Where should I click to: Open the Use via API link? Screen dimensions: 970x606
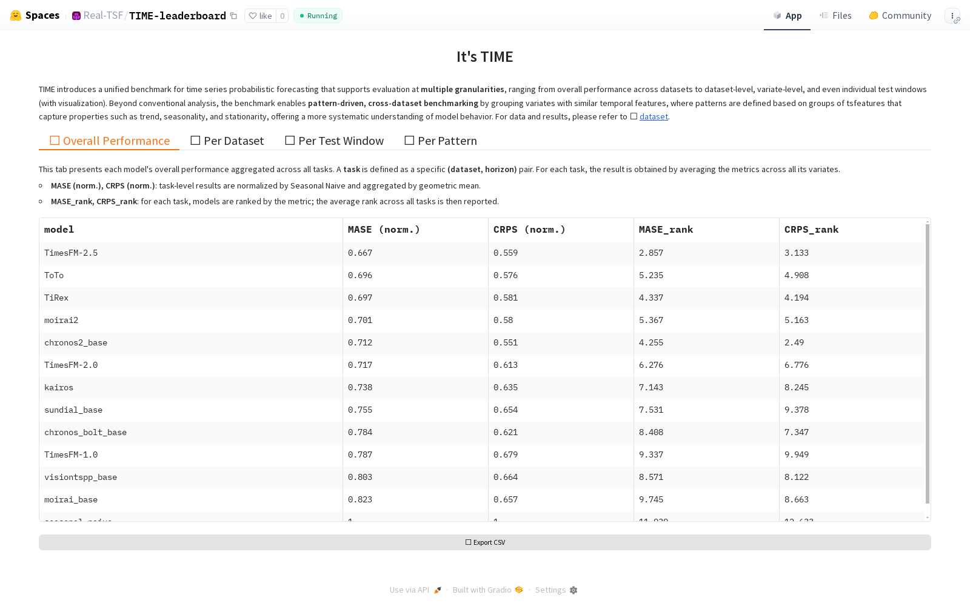415,590
